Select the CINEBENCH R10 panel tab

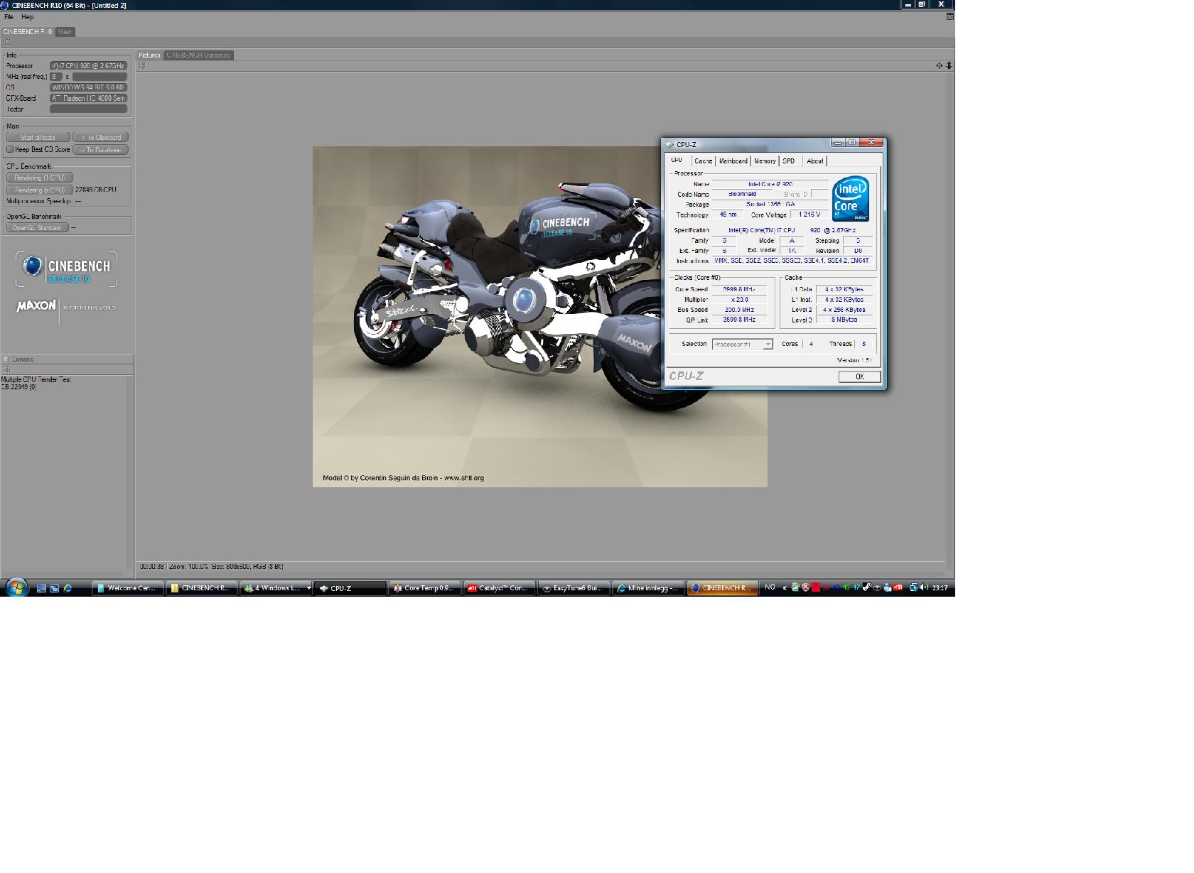pyautogui.click(x=27, y=32)
